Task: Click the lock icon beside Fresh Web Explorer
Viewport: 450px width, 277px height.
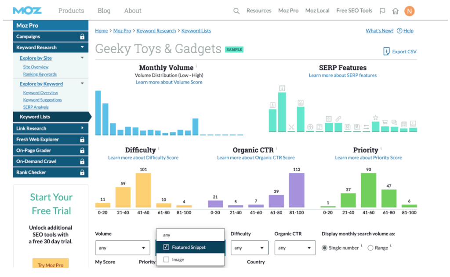Action: tap(82, 139)
